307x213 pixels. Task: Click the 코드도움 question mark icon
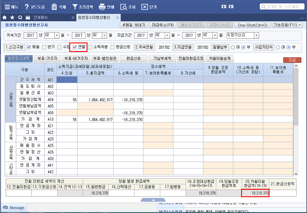(x=27, y=7)
